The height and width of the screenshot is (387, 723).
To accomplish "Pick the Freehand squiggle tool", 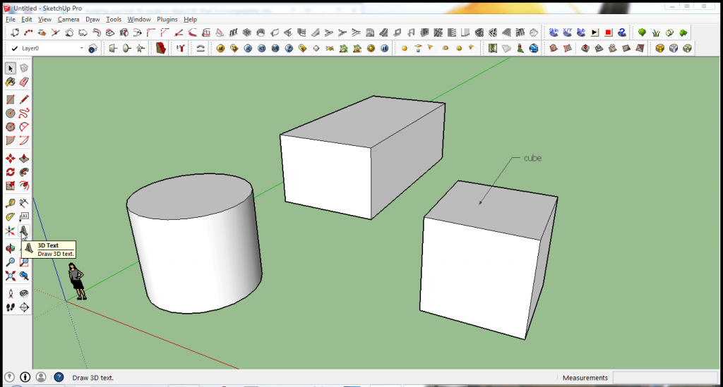I will click(24, 113).
